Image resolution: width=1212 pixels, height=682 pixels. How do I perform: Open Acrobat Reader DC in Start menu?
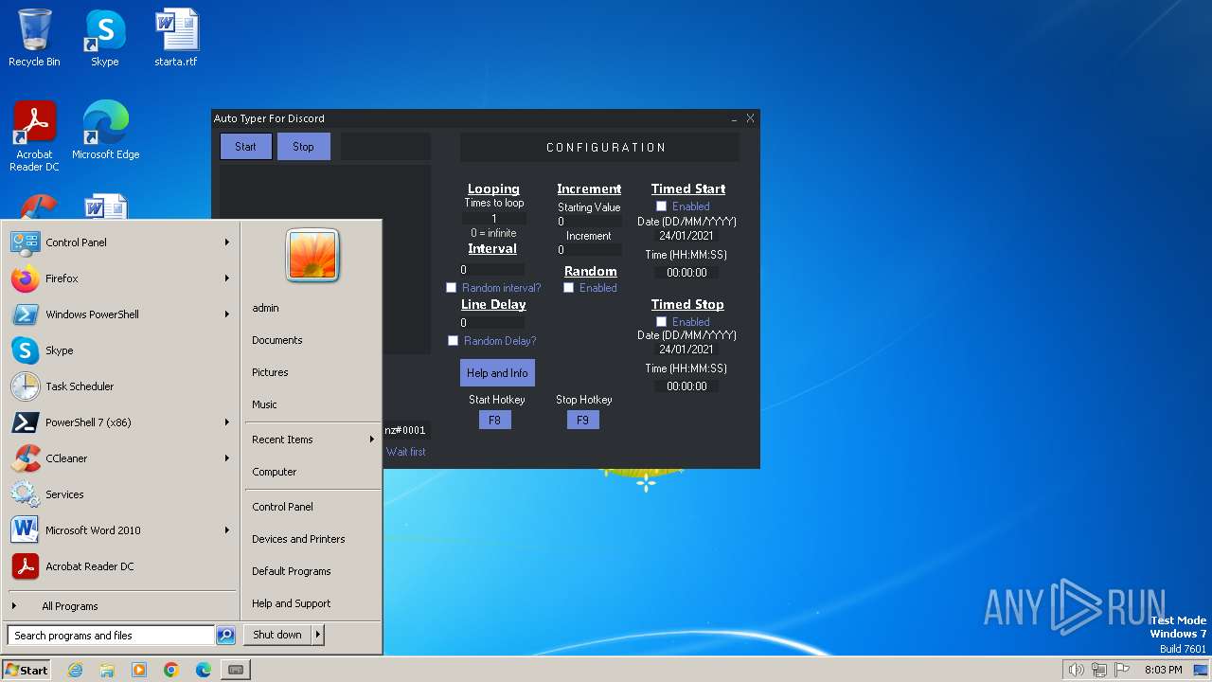coord(120,566)
